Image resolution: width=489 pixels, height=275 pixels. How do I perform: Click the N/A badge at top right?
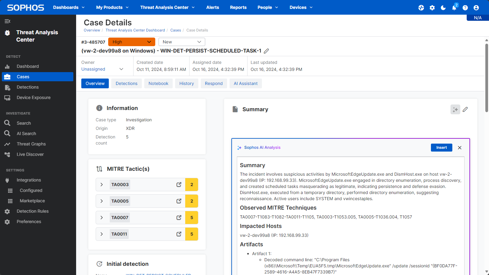pyautogui.click(x=478, y=18)
